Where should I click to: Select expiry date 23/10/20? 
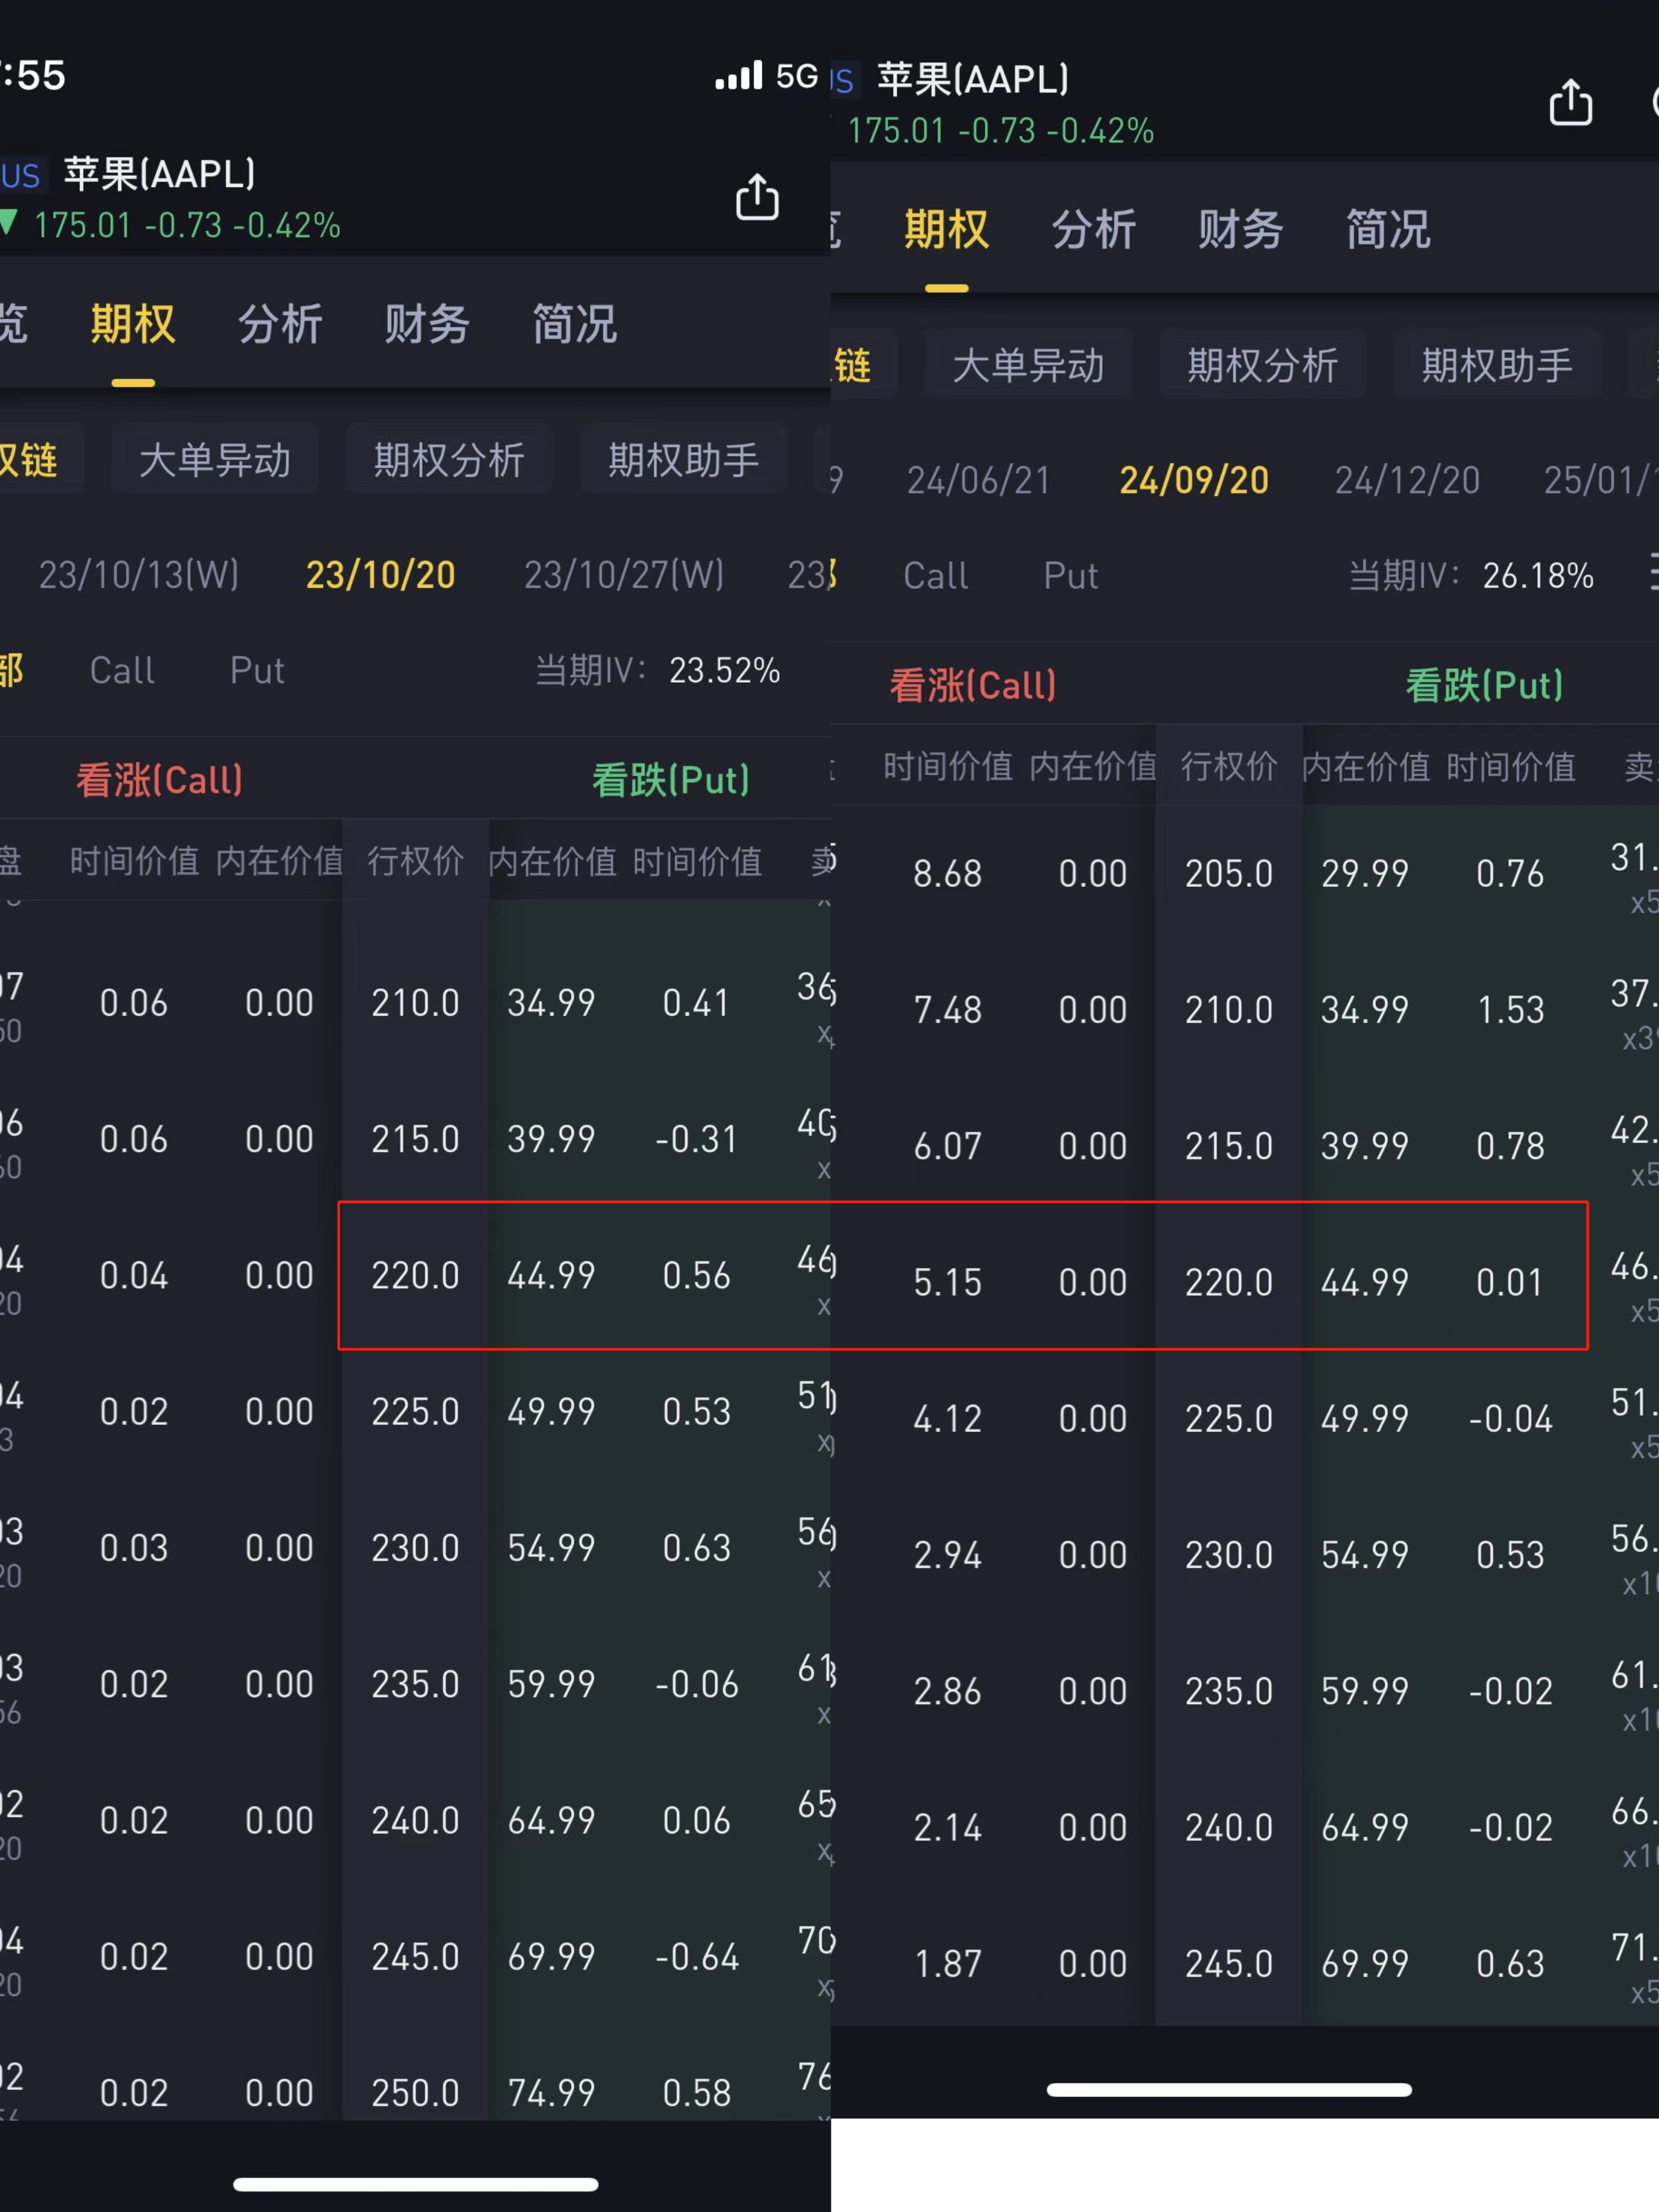pyautogui.click(x=380, y=575)
